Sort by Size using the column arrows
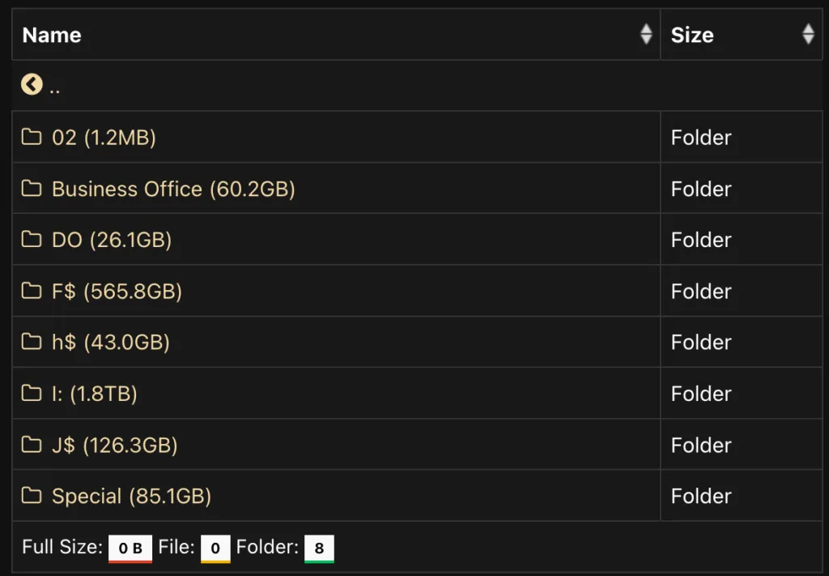829x576 pixels. [x=808, y=34]
